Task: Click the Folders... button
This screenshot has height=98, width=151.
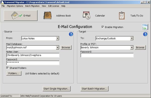Action: pos(14,73)
